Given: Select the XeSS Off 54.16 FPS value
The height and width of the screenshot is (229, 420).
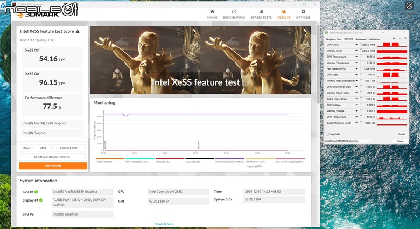Looking at the screenshot, I should point(52,59).
